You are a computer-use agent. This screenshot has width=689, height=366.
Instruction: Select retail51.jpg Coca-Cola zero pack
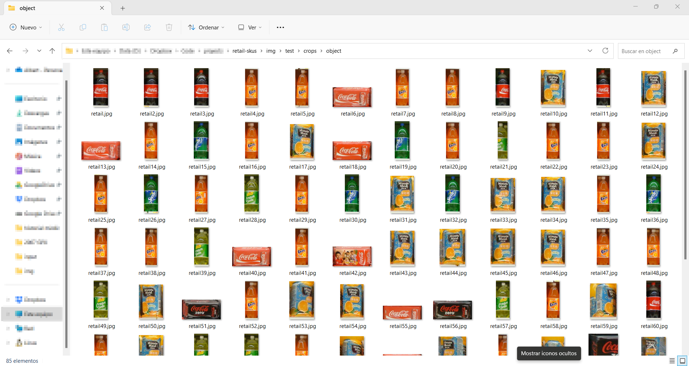[201, 309]
